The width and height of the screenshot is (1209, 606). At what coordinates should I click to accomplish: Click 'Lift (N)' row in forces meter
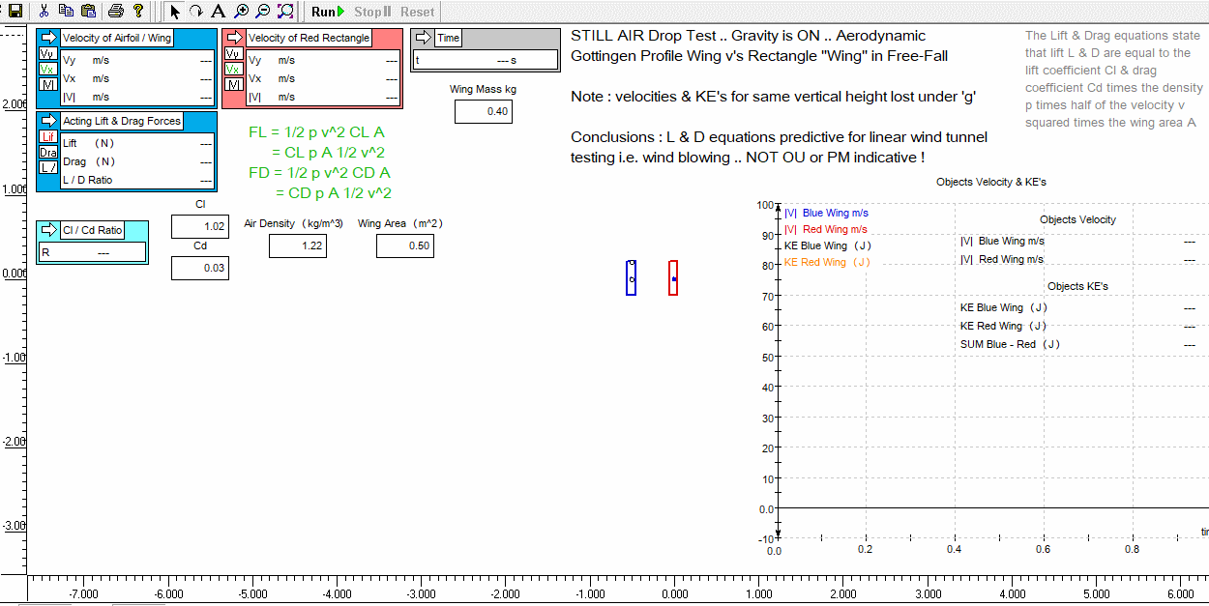pos(136,143)
